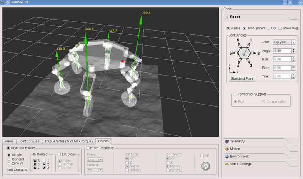Open the Frame dropdown showing Leg
The width and height of the screenshot is (303, 179).
click(95, 160)
